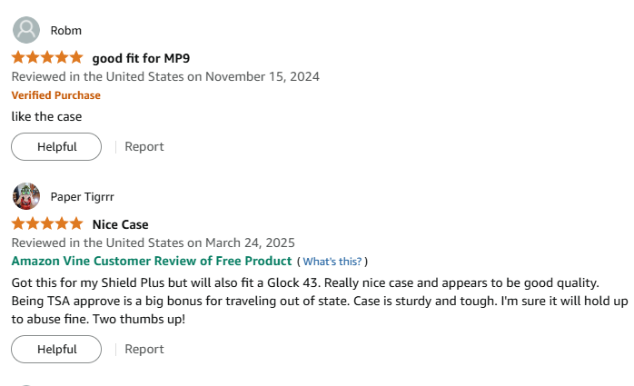This screenshot has height=386, width=634.
Task: Click the review line mentioning Glock 43
Action: [x=305, y=283]
